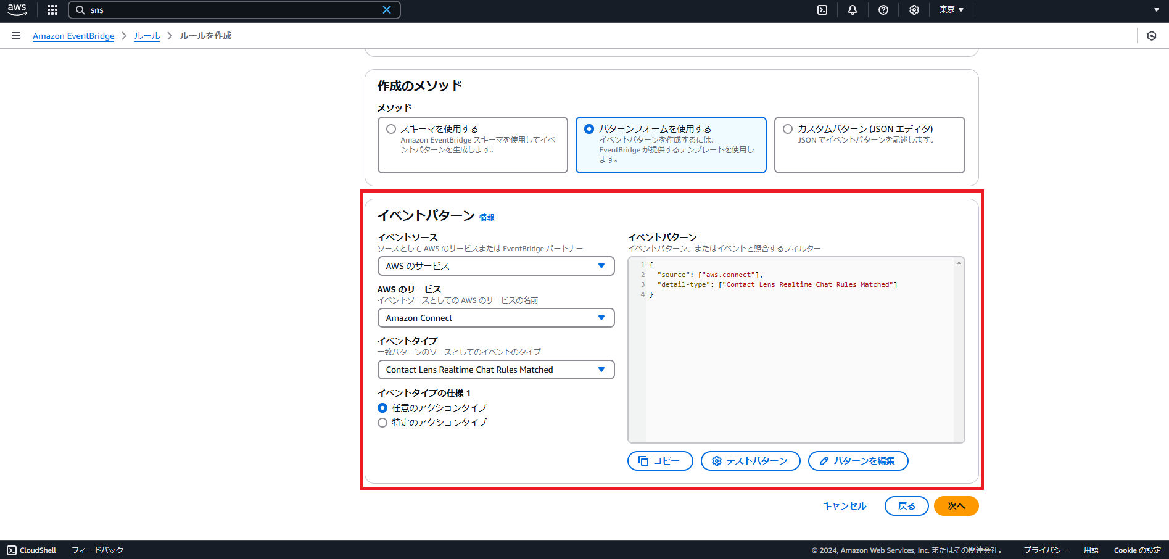Screen dimensions: 1169x559
Task: Click the JSON editor scrollbar up arrow
Action: [x=959, y=263]
